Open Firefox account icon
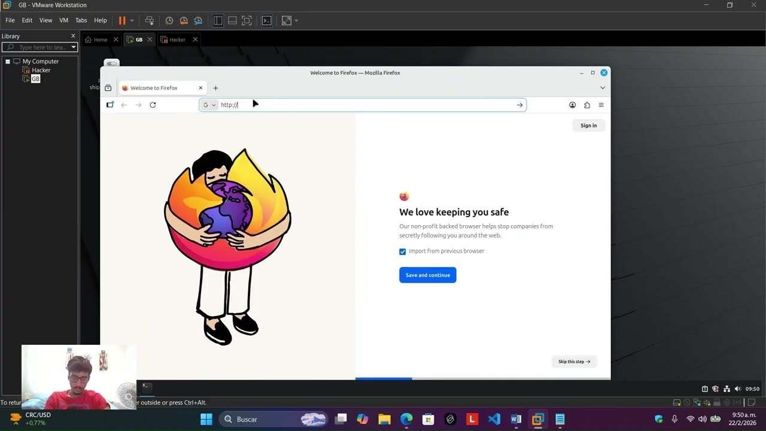 [572, 105]
